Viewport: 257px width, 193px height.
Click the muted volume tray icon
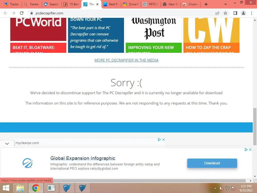[x=221, y=188]
